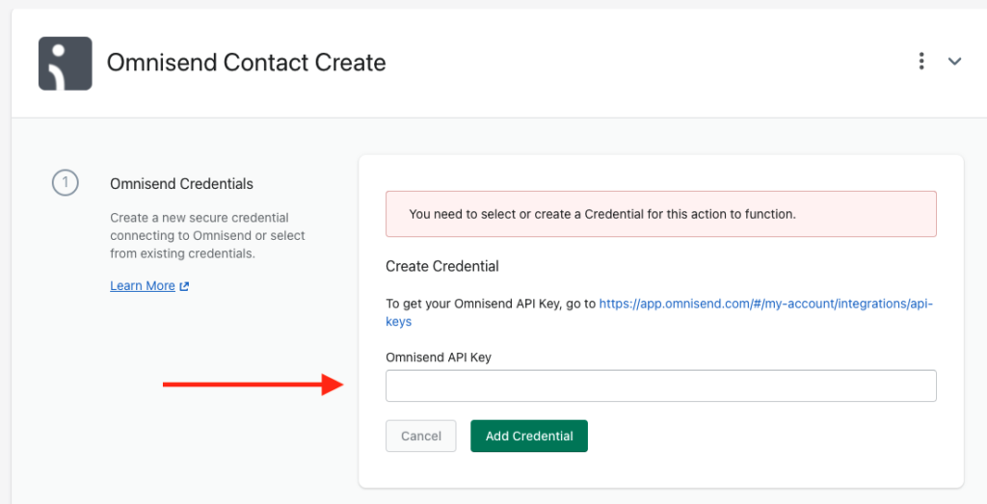Open the app.omnisend.com API keys URL
The image size is (987, 504).
click(765, 304)
